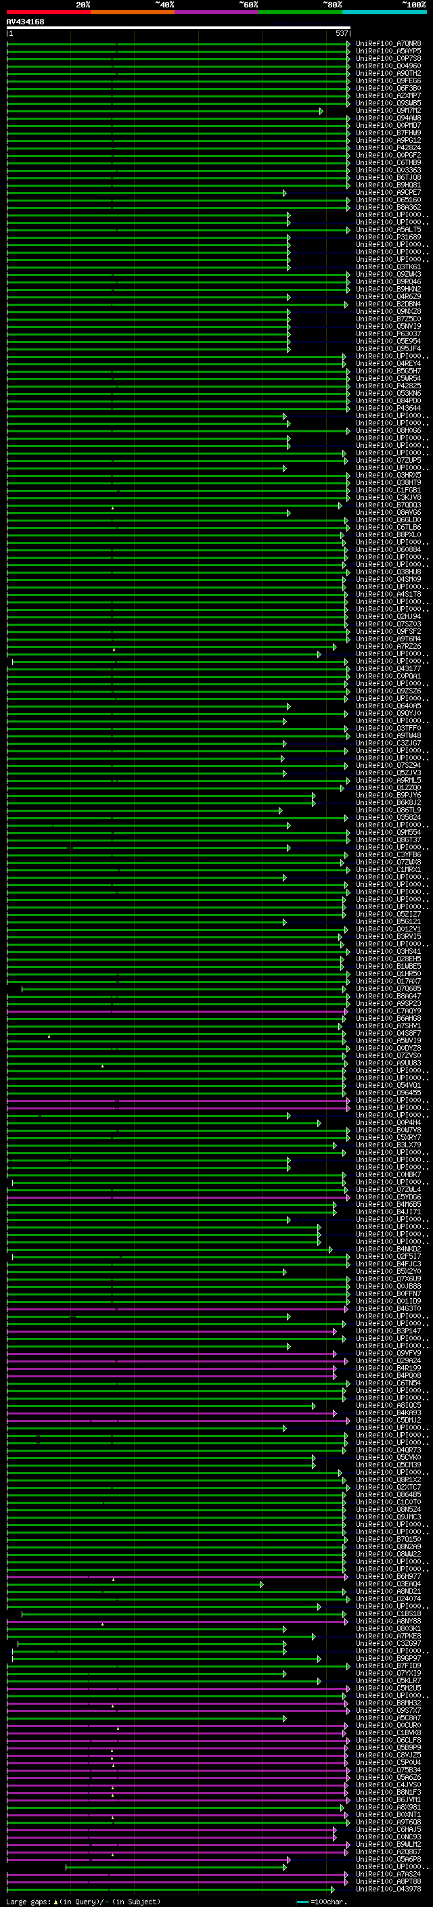
Task: Open hit UniRef100_B4NKD2
Action: pyautogui.click(x=388, y=1249)
